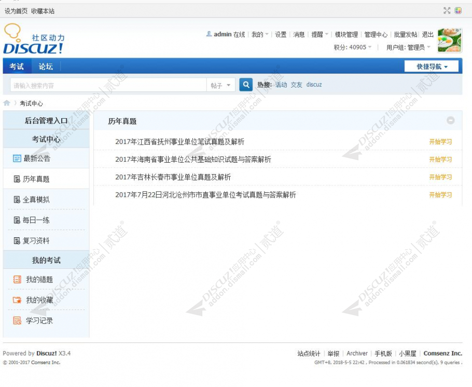Focus the search input field

pos(108,85)
